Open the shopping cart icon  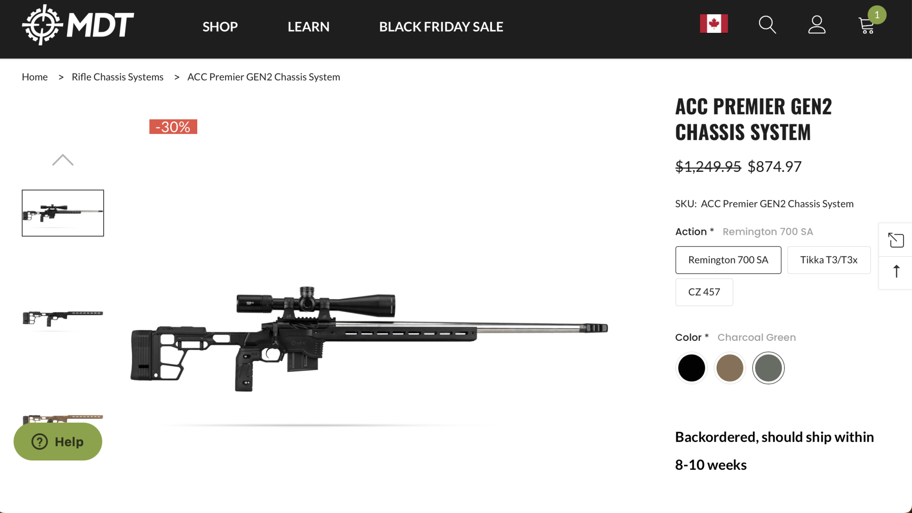point(867,26)
